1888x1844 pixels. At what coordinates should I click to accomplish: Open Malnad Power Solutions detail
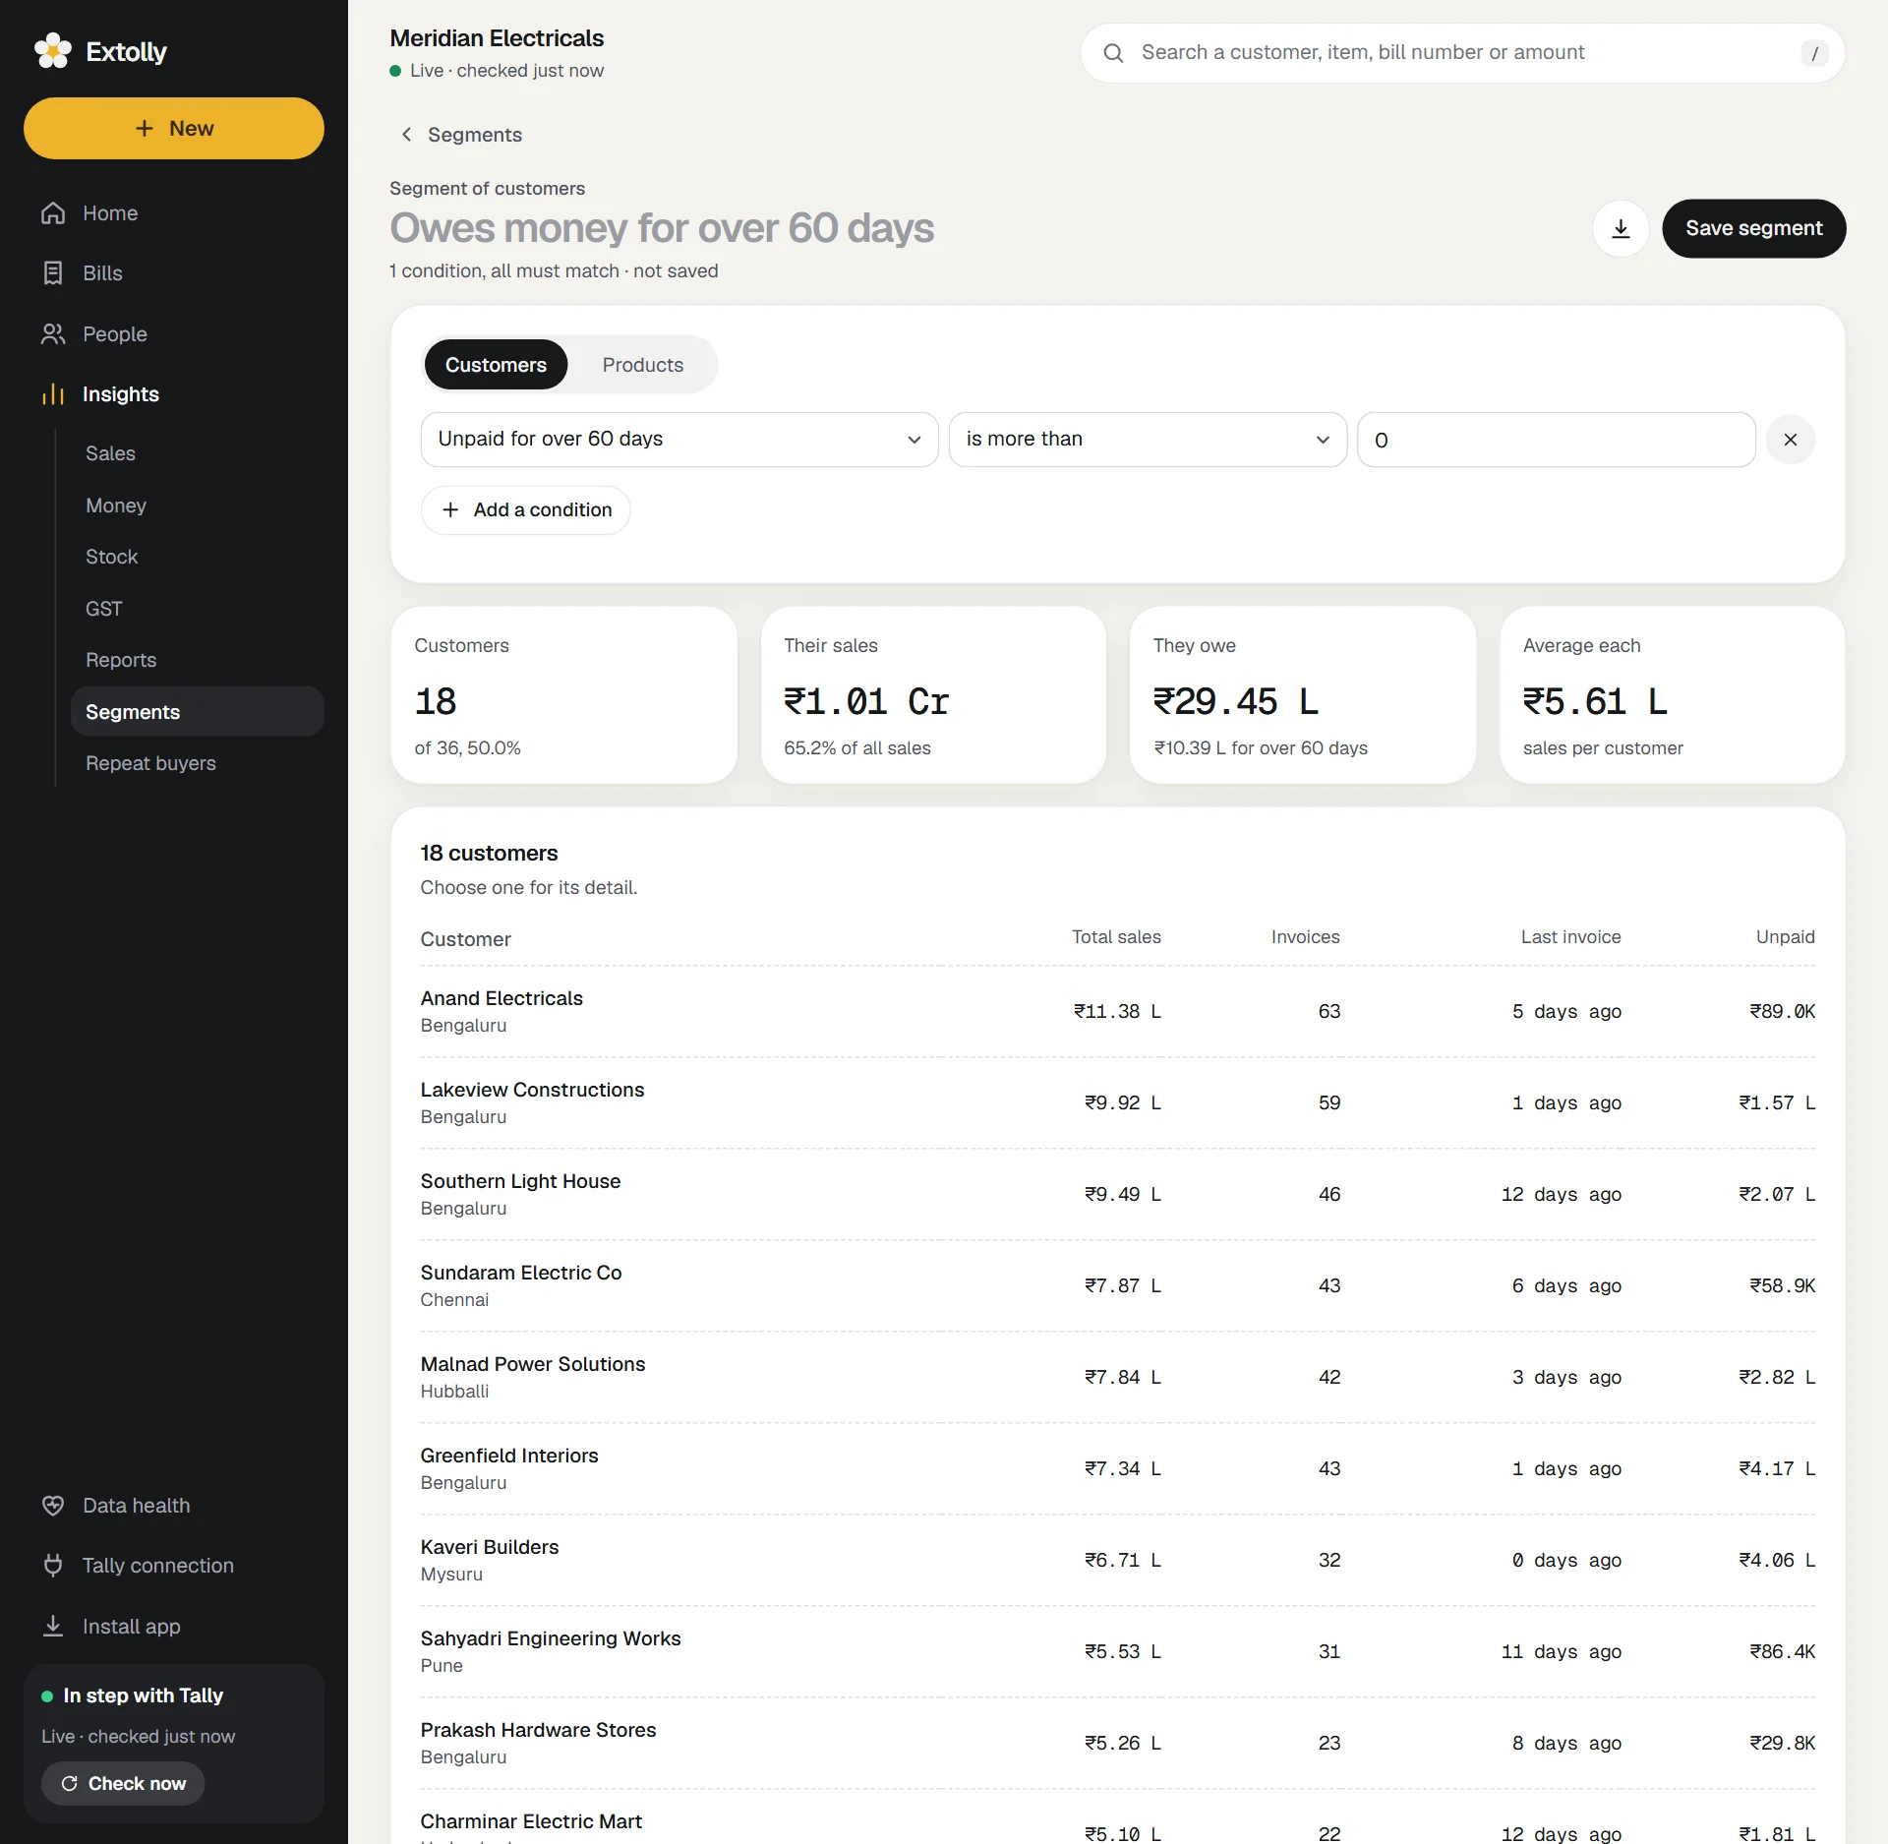tap(1117, 1378)
